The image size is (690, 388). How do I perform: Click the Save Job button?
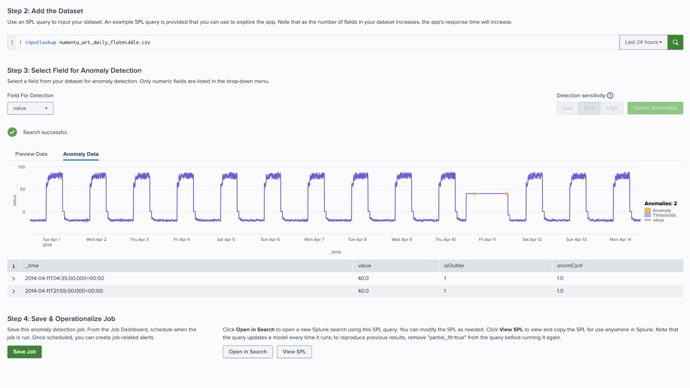[x=24, y=352]
